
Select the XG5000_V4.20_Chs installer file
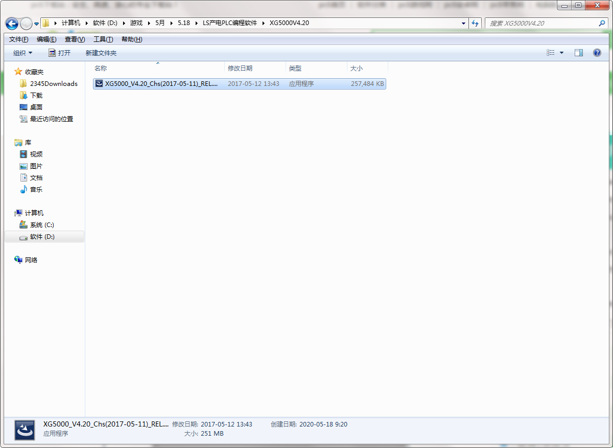[161, 84]
